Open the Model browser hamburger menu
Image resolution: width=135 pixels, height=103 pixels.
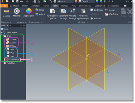point(24,26)
